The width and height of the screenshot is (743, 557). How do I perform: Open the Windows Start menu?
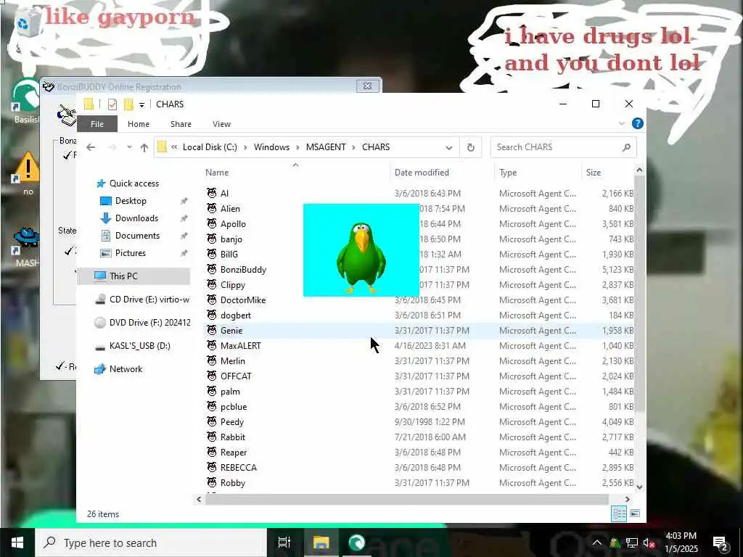click(17, 542)
